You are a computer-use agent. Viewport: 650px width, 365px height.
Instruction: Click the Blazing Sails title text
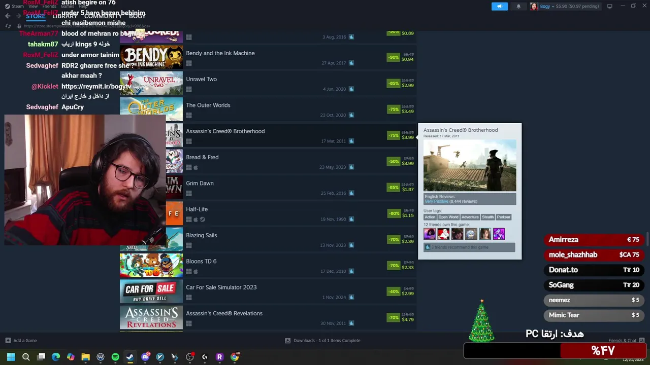[201, 235]
